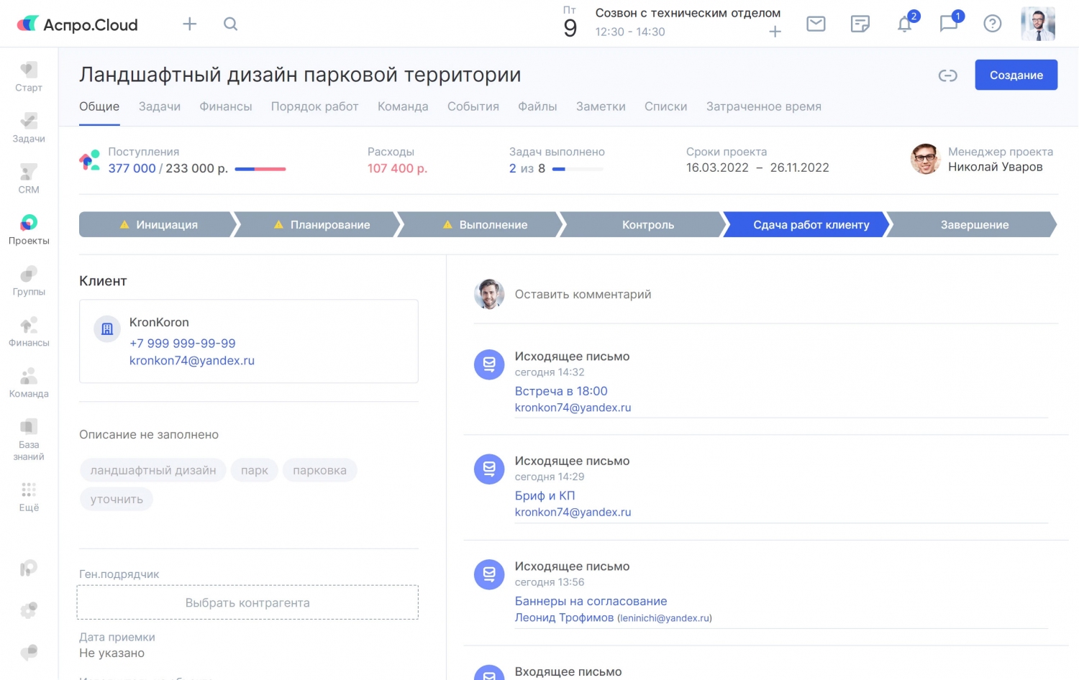Select the Контроль project stage

(647, 224)
